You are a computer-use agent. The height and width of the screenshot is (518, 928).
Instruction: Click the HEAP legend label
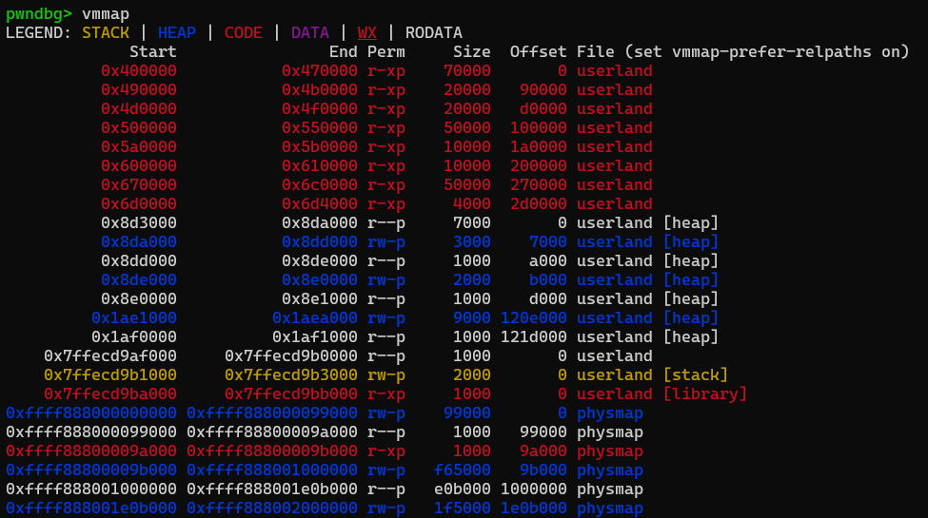[177, 32]
